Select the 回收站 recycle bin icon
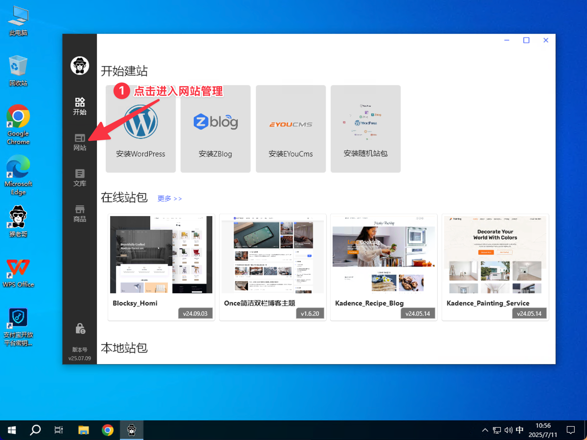Image resolution: width=587 pixels, height=440 pixels. pyautogui.click(x=18, y=71)
